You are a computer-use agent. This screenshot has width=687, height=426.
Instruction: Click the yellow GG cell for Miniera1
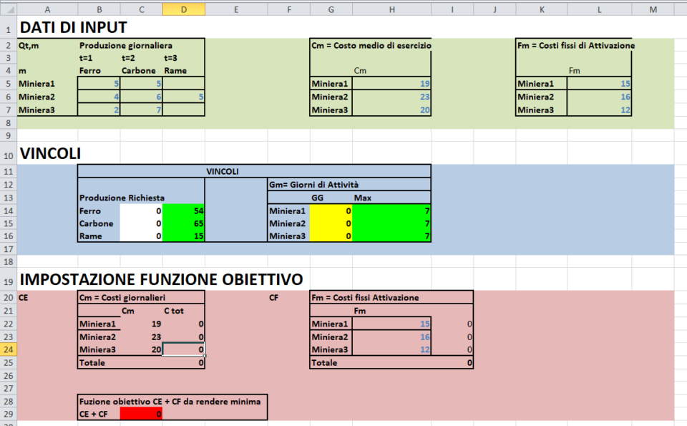click(x=331, y=211)
